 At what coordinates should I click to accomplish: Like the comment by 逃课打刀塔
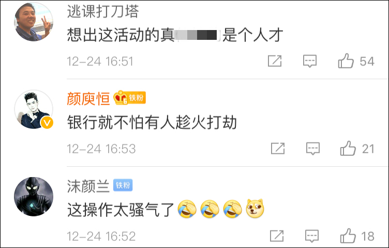click(346, 61)
